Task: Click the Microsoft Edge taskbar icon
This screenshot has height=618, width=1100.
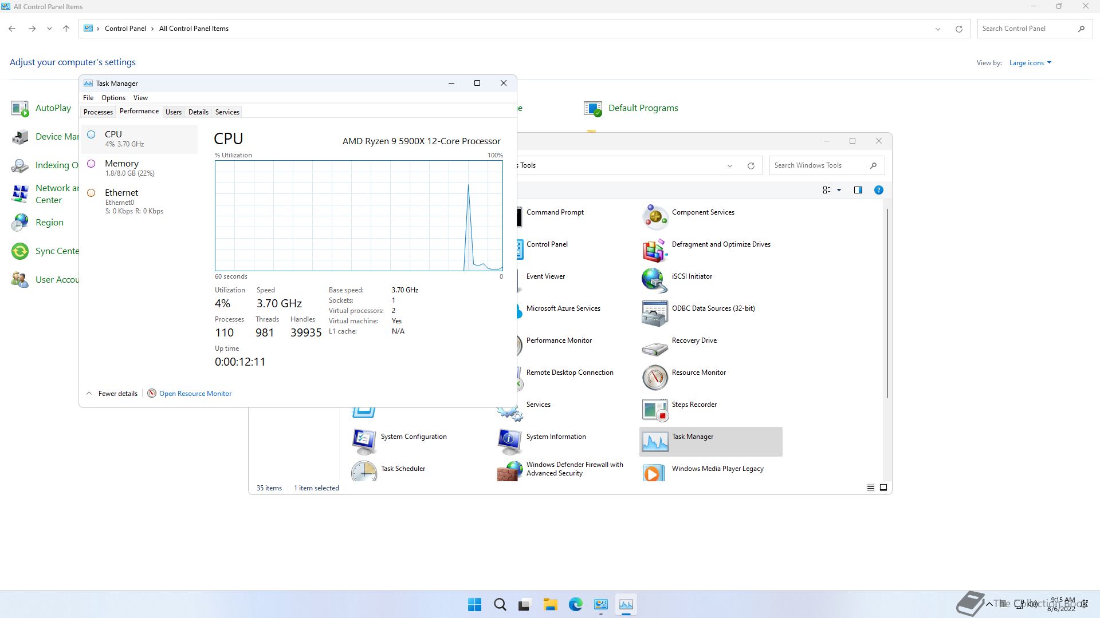Action: tap(575, 604)
